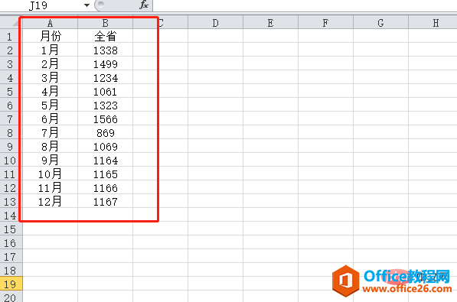This screenshot has height=302, width=457.
Task: Click the orange Office logo icon
Action: pos(346,281)
